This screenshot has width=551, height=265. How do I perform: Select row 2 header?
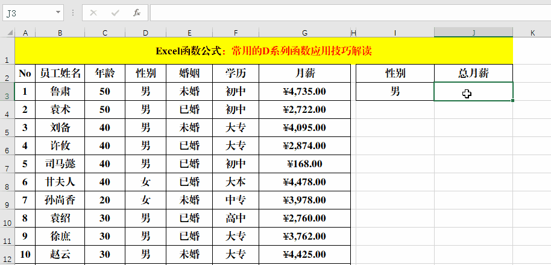pyautogui.click(x=7, y=73)
